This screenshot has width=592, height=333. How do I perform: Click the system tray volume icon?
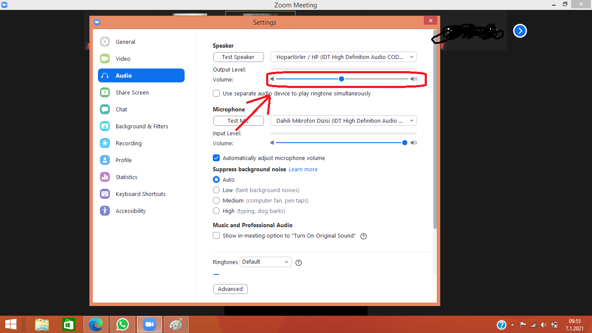[544, 325]
